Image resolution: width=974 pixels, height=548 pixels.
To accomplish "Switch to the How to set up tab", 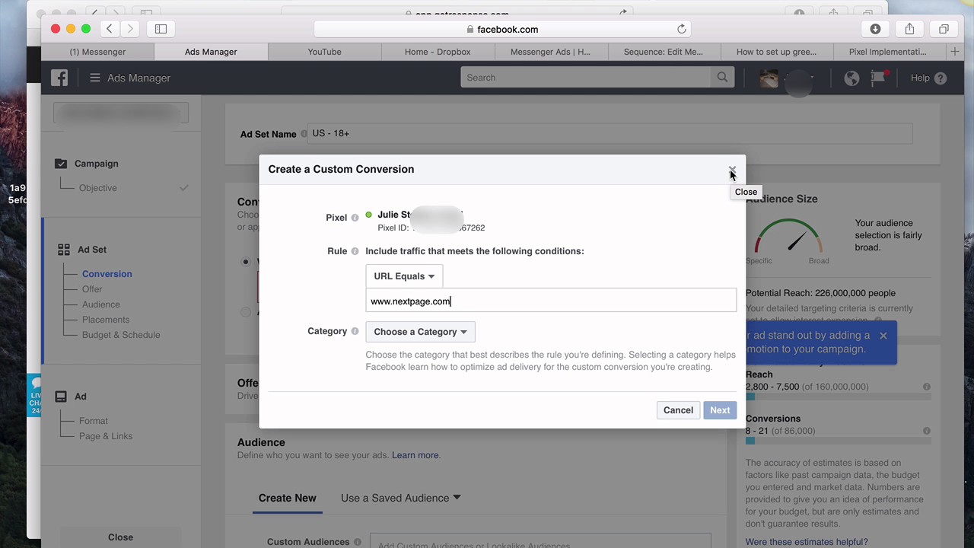I will click(x=776, y=52).
